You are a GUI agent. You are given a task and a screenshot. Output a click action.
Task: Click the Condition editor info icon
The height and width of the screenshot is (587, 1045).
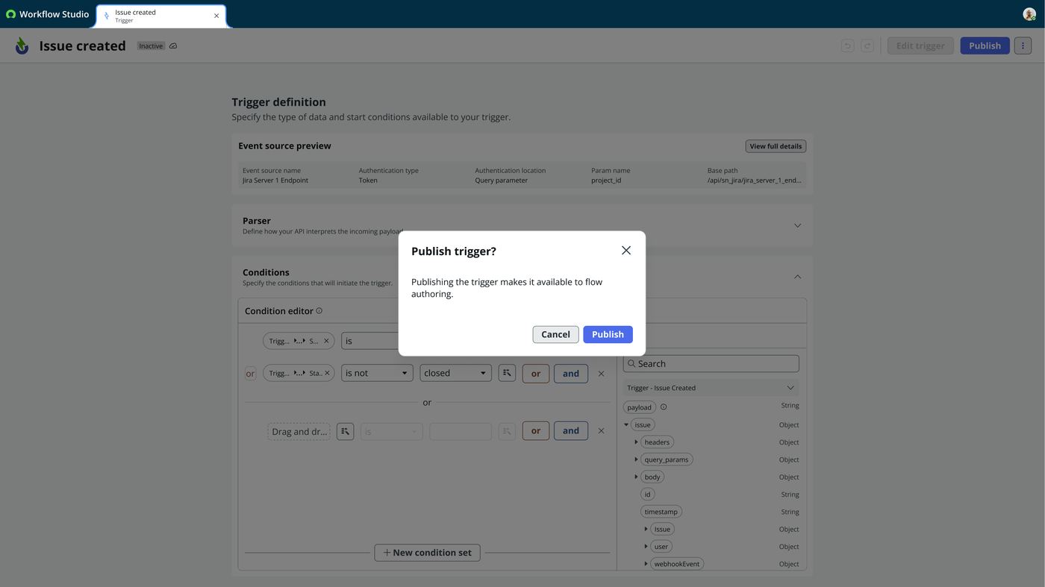point(319,311)
